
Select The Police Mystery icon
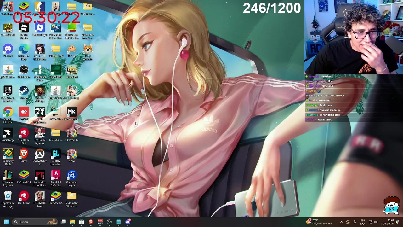coord(40,137)
